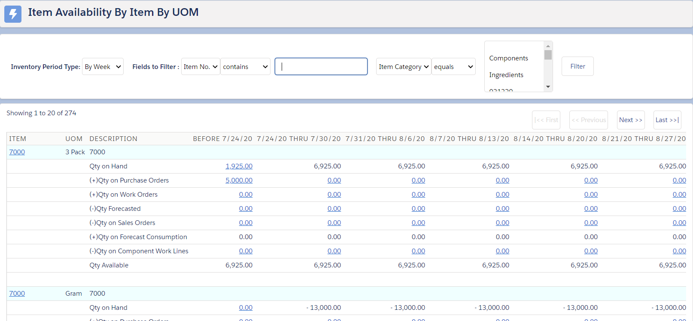Open Qty Forecasted value for 8/7/20 thru 8/13/20
The height and width of the screenshot is (321, 693).
click(502, 209)
